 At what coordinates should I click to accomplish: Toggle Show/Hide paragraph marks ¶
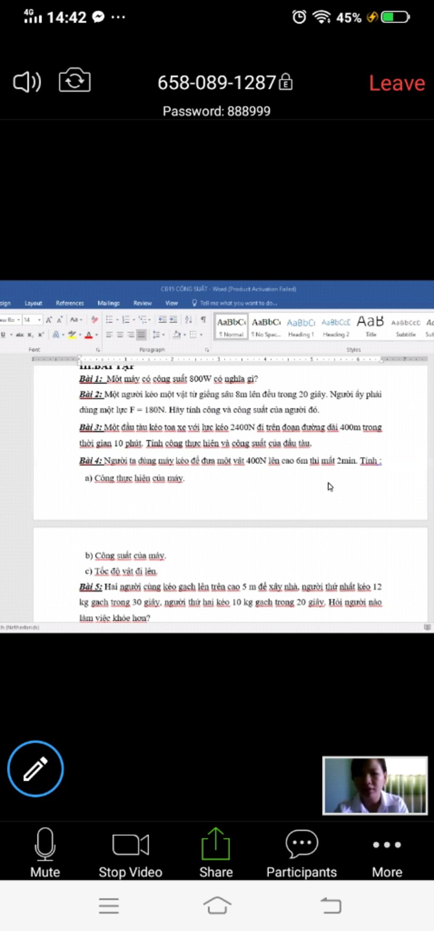pyautogui.click(x=203, y=320)
